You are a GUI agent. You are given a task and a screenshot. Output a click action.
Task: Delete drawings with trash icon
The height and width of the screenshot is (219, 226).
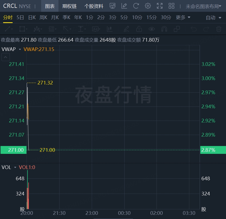pyautogui.click(x=219, y=29)
